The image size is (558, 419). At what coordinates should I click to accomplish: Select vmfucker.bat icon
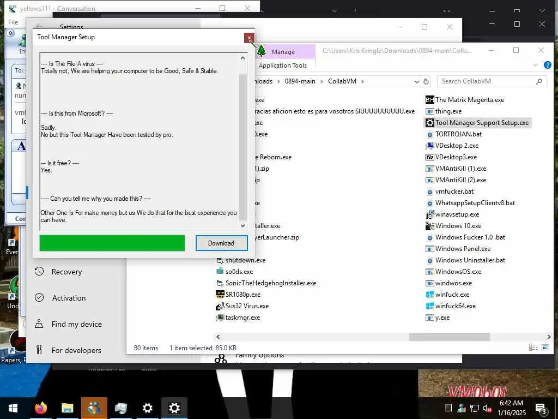(x=429, y=191)
